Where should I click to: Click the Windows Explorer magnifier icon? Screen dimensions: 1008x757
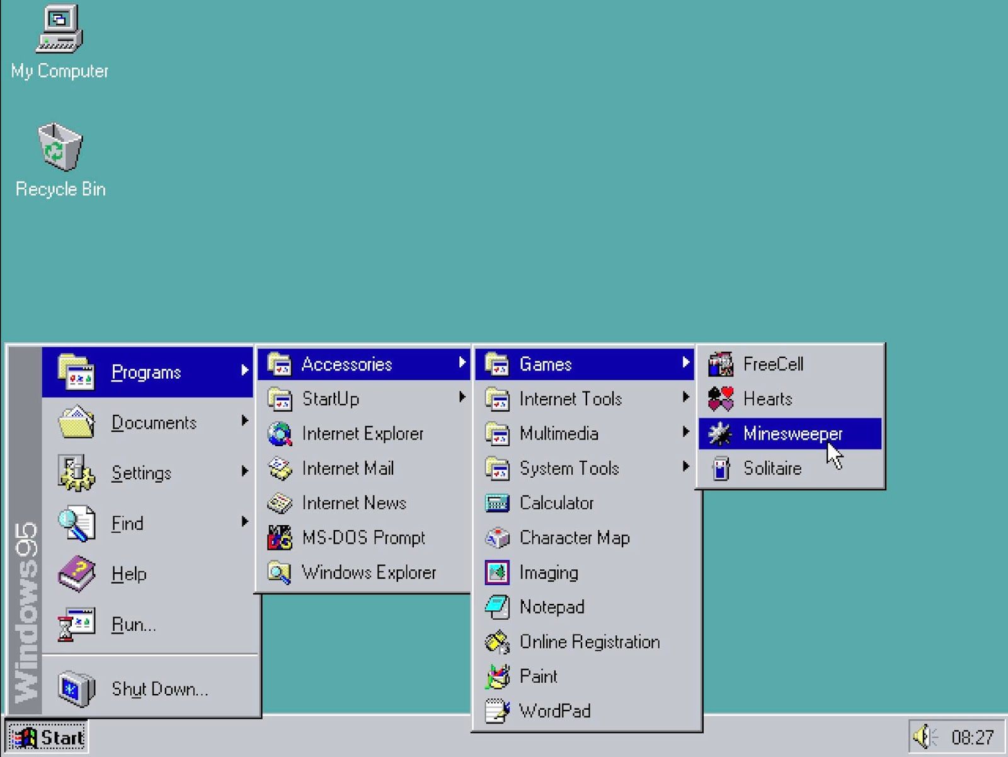(280, 572)
